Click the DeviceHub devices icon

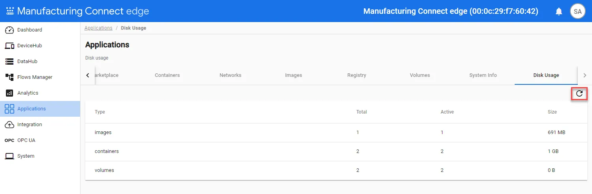point(9,46)
